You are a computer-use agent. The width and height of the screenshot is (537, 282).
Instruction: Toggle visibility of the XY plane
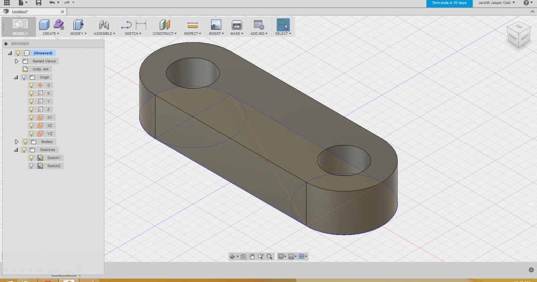31,118
